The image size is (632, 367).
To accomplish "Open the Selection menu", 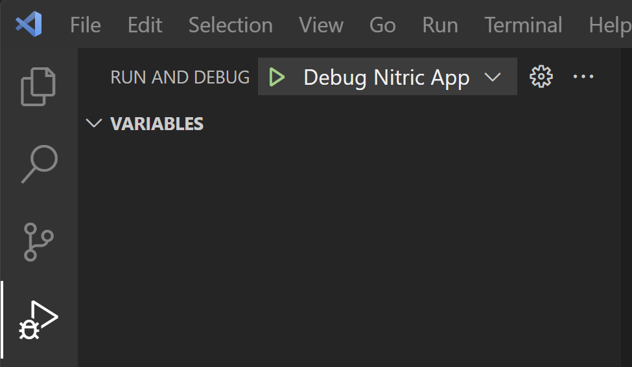I will 230,25.
